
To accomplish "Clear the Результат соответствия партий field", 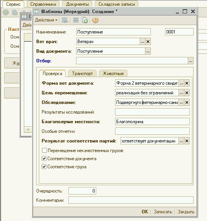I will 187,141.
